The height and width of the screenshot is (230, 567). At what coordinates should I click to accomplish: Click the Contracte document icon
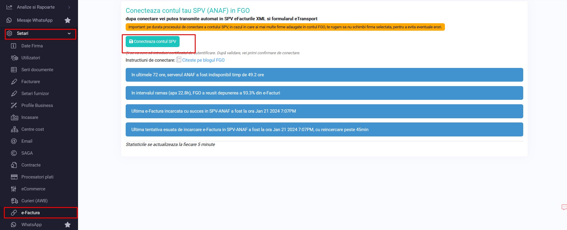click(x=14, y=165)
